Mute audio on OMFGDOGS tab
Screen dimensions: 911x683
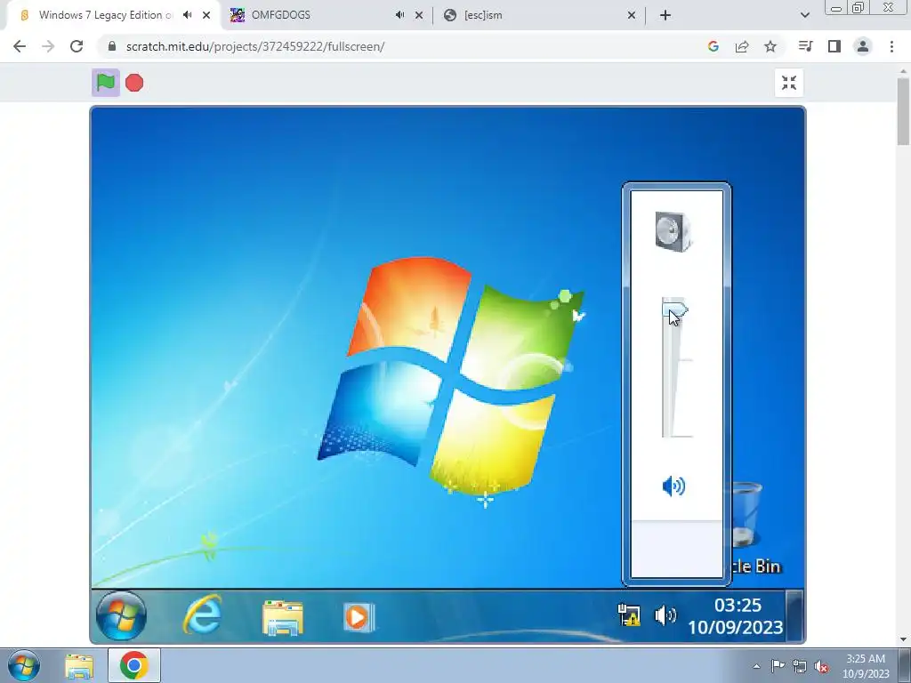click(399, 15)
